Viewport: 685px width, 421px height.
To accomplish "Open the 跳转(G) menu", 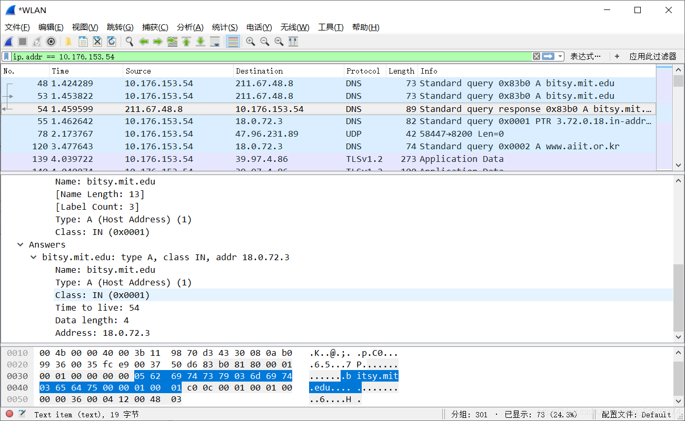I will [120, 27].
